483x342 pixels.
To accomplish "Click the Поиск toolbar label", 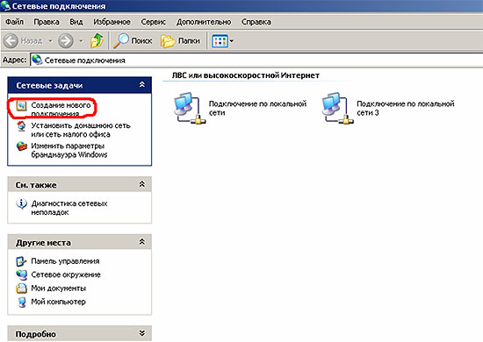I will tap(141, 40).
